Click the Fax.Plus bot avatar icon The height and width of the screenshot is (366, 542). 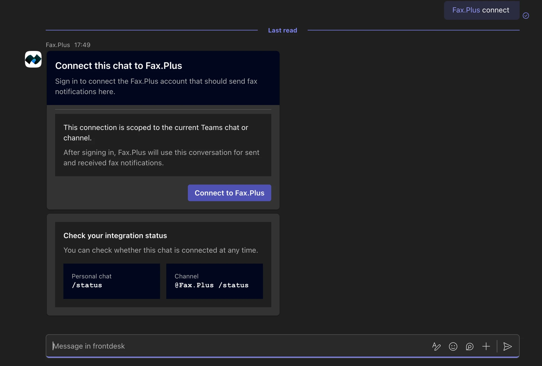(33, 59)
